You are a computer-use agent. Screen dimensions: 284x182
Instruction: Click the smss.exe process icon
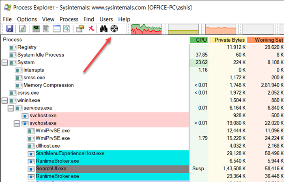pyautogui.click(x=19, y=78)
